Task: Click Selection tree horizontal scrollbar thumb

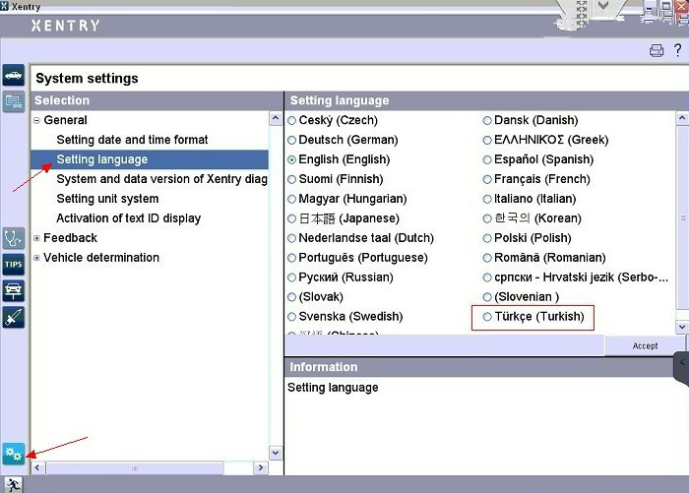Action: (135, 468)
